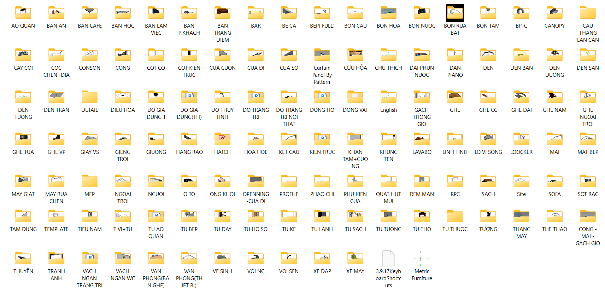The image size is (605, 294).
Task: Select the LAVABO folder icon
Action: 422,139
